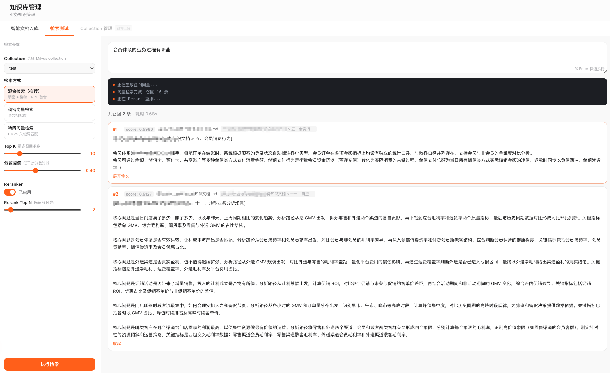Click log line 向量检索完成，召回 10 条
The image size is (610, 373).
click(x=143, y=92)
